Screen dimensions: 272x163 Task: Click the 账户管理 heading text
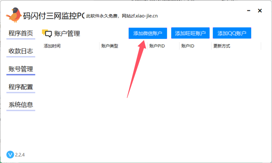click(x=67, y=33)
